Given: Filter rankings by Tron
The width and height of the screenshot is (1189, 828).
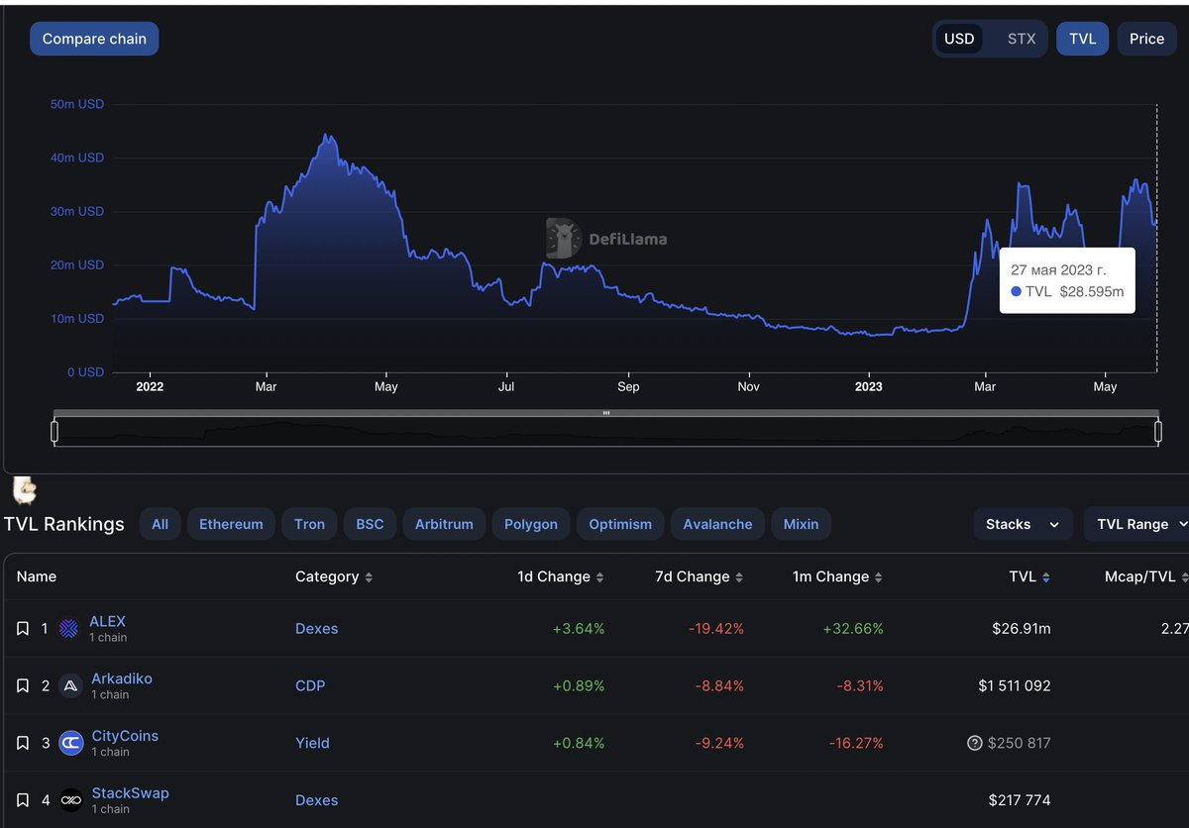Looking at the screenshot, I should click(x=309, y=524).
